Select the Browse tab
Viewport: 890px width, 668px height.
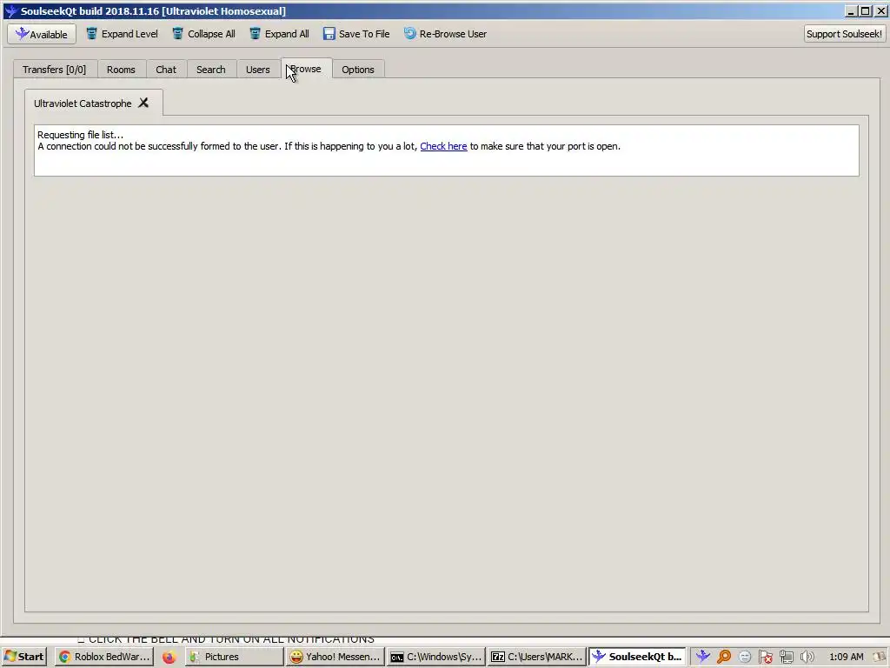tap(307, 69)
